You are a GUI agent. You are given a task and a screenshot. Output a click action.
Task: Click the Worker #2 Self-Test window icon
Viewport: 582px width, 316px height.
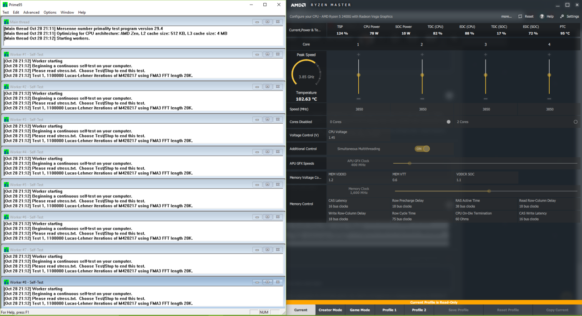click(x=6, y=87)
